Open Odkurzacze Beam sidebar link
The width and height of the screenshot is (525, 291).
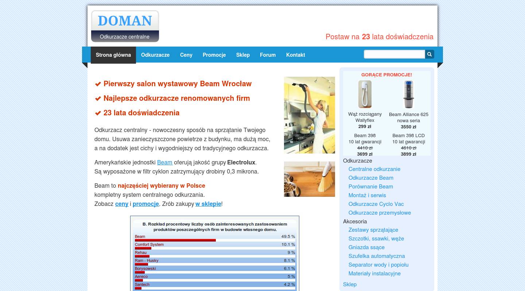coord(371,178)
